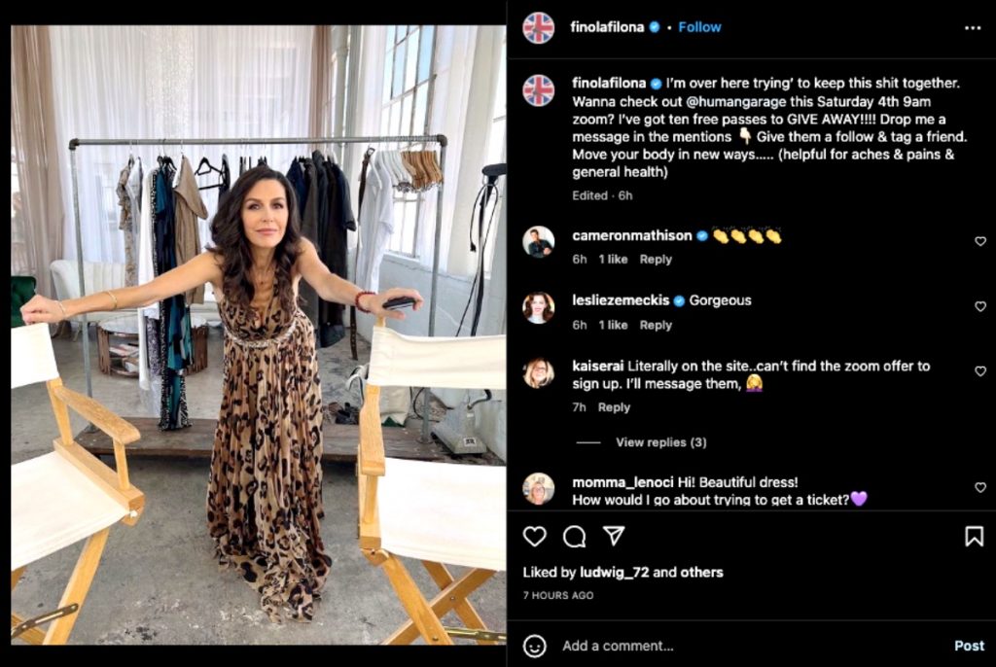The height and width of the screenshot is (667, 996).
Task: Reply to lesliezemeckis's comment
Action: coord(656,325)
